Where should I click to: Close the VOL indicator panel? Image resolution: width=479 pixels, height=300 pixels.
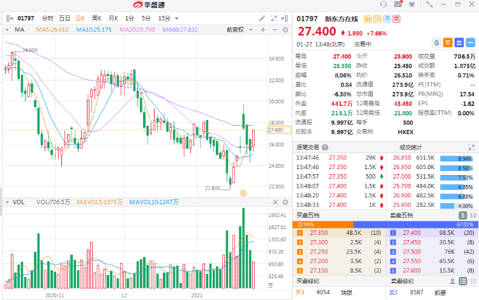[x=275, y=202]
